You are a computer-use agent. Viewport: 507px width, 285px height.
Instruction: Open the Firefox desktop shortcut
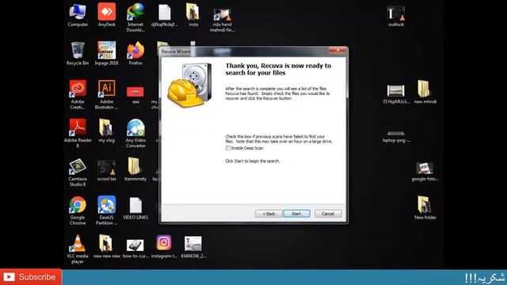[x=135, y=54]
